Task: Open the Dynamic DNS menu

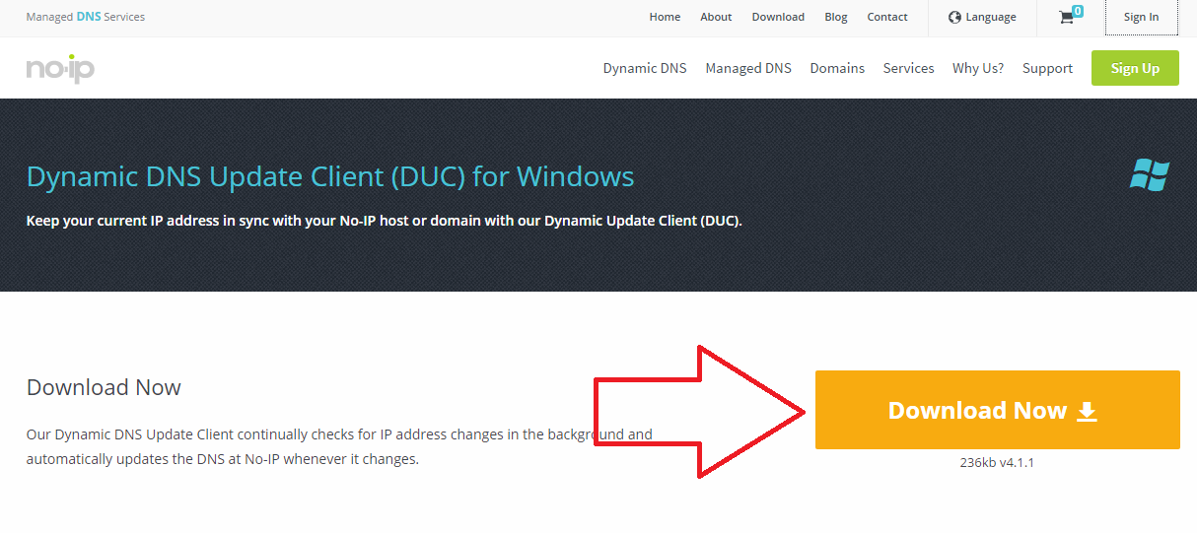Action: (645, 68)
